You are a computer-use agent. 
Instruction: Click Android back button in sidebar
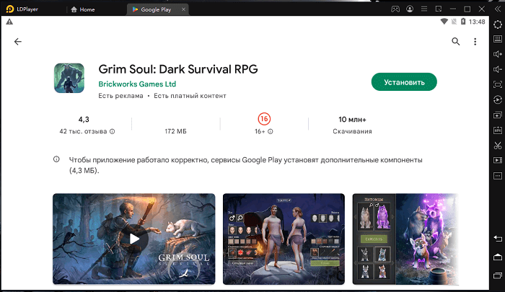[x=498, y=239]
